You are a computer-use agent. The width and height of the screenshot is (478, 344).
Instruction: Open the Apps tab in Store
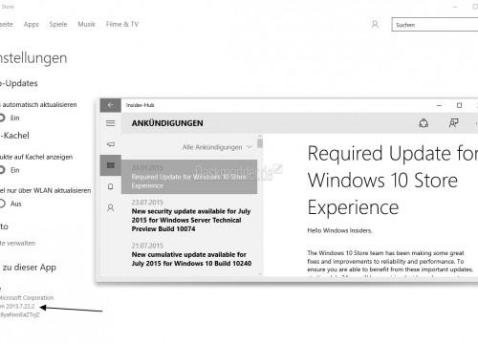coord(31,25)
